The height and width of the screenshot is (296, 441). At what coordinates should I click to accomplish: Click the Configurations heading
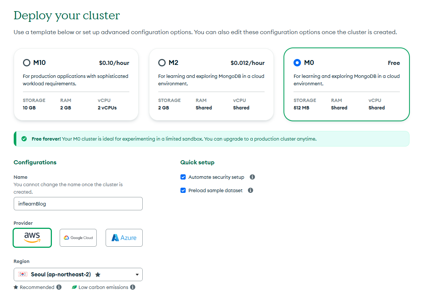click(x=35, y=162)
